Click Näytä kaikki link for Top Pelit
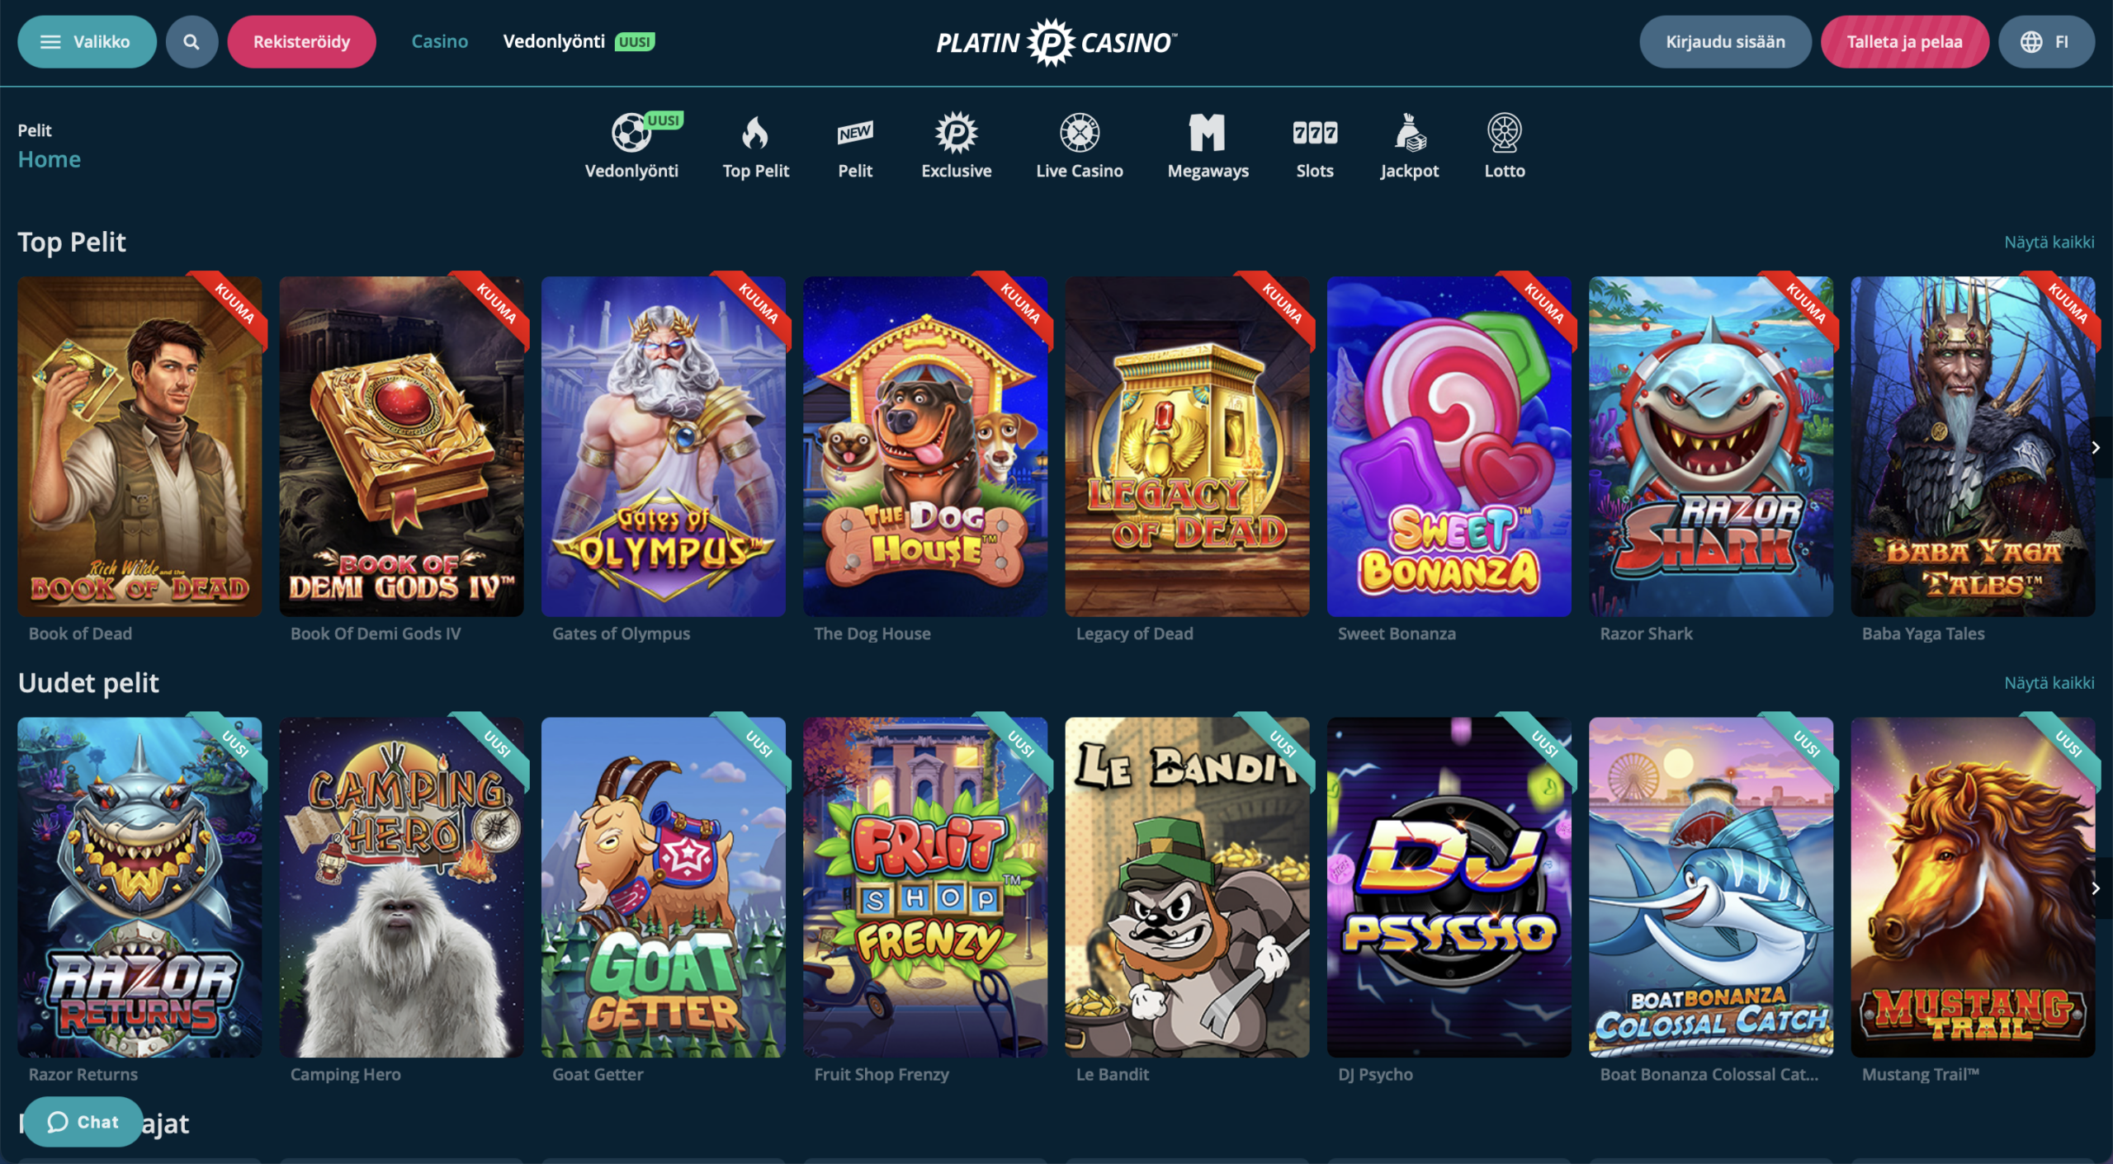This screenshot has width=2113, height=1164. pos(2049,243)
